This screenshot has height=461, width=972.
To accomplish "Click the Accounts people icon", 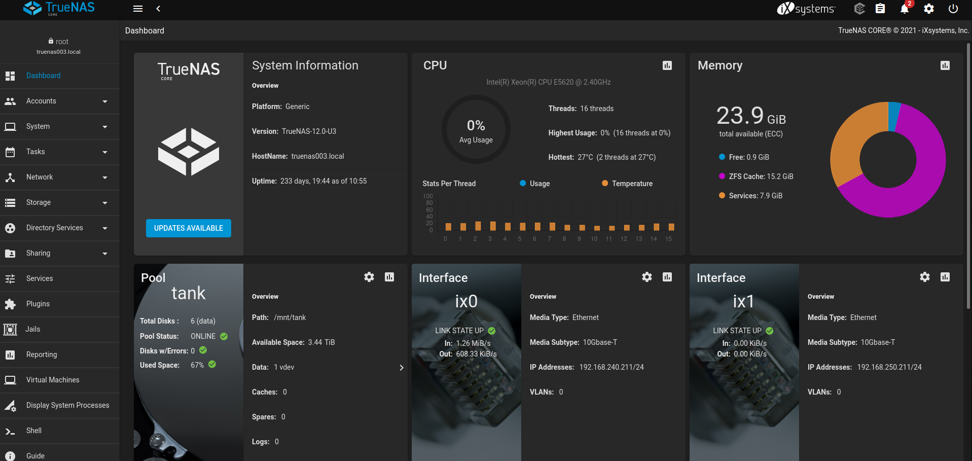I will 10,101.
